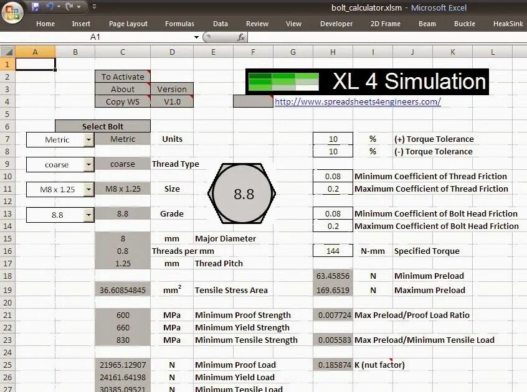The height and width of the screenshot is (392, 527).
Task: Open the Insert ribbon tab
Action: pyautogui.click(x=81, y=24)
